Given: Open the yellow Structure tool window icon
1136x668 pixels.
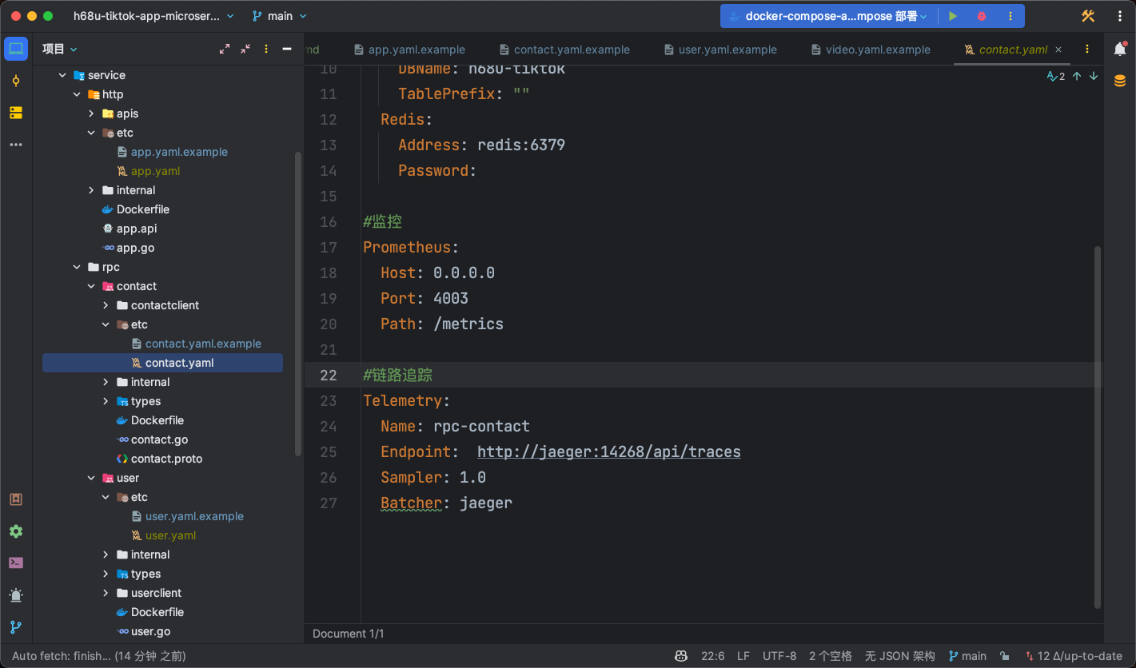Looking at the screenshot, I should [x=15, y=113].
